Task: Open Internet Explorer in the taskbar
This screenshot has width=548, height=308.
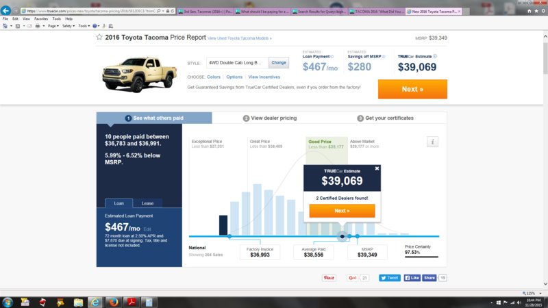Action: [x=95, y=302]
